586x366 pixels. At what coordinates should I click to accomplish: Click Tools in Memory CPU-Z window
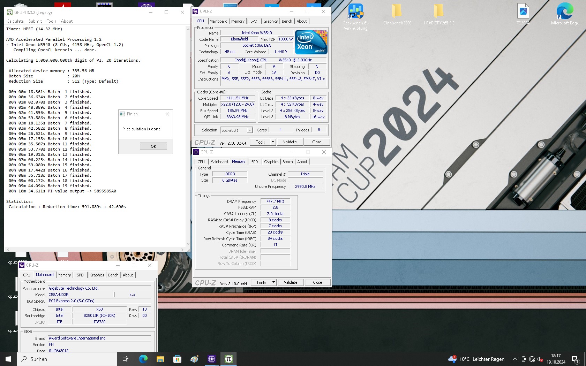click(261, 283)
